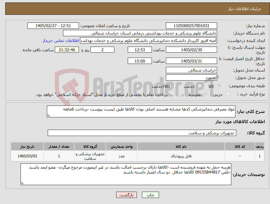Click the buyer organization name field
Screen dimensions: 270x204
click(x=140, y=33)
